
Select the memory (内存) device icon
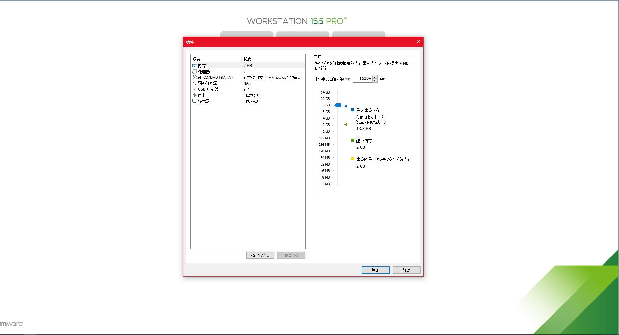(x=195, y=66)
